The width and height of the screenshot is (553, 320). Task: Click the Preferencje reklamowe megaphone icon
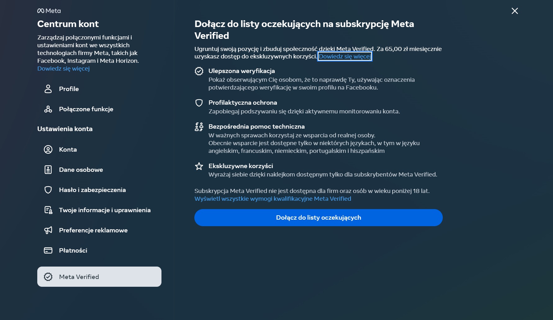point(48,230)
